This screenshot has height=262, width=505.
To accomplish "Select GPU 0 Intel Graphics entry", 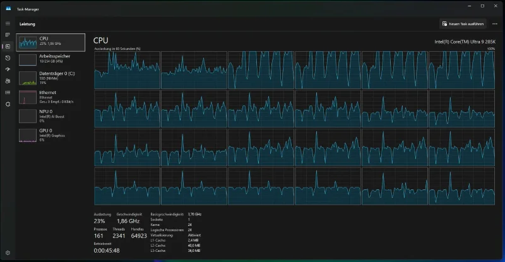I will [x=50, y=135].
